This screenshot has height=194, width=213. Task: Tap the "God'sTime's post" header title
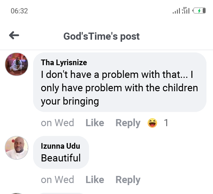[x=101, y=36]
